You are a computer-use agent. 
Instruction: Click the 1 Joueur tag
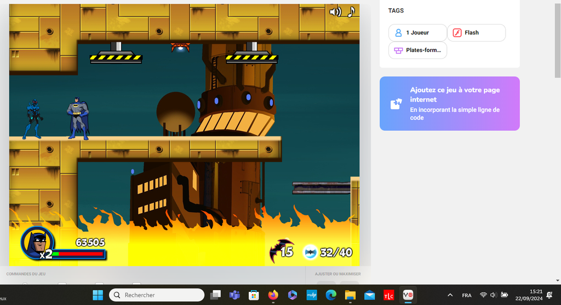pos(417,33)
